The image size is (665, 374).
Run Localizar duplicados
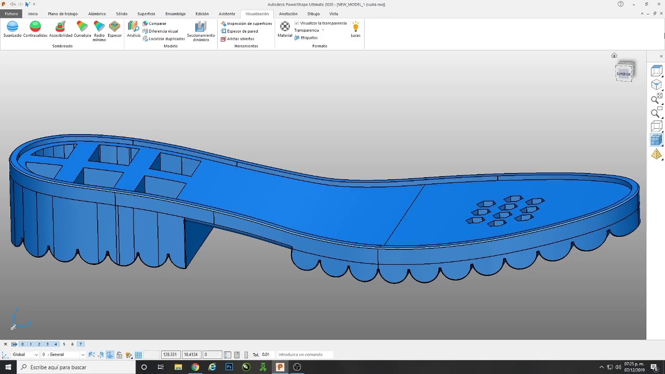coord(164,38)
